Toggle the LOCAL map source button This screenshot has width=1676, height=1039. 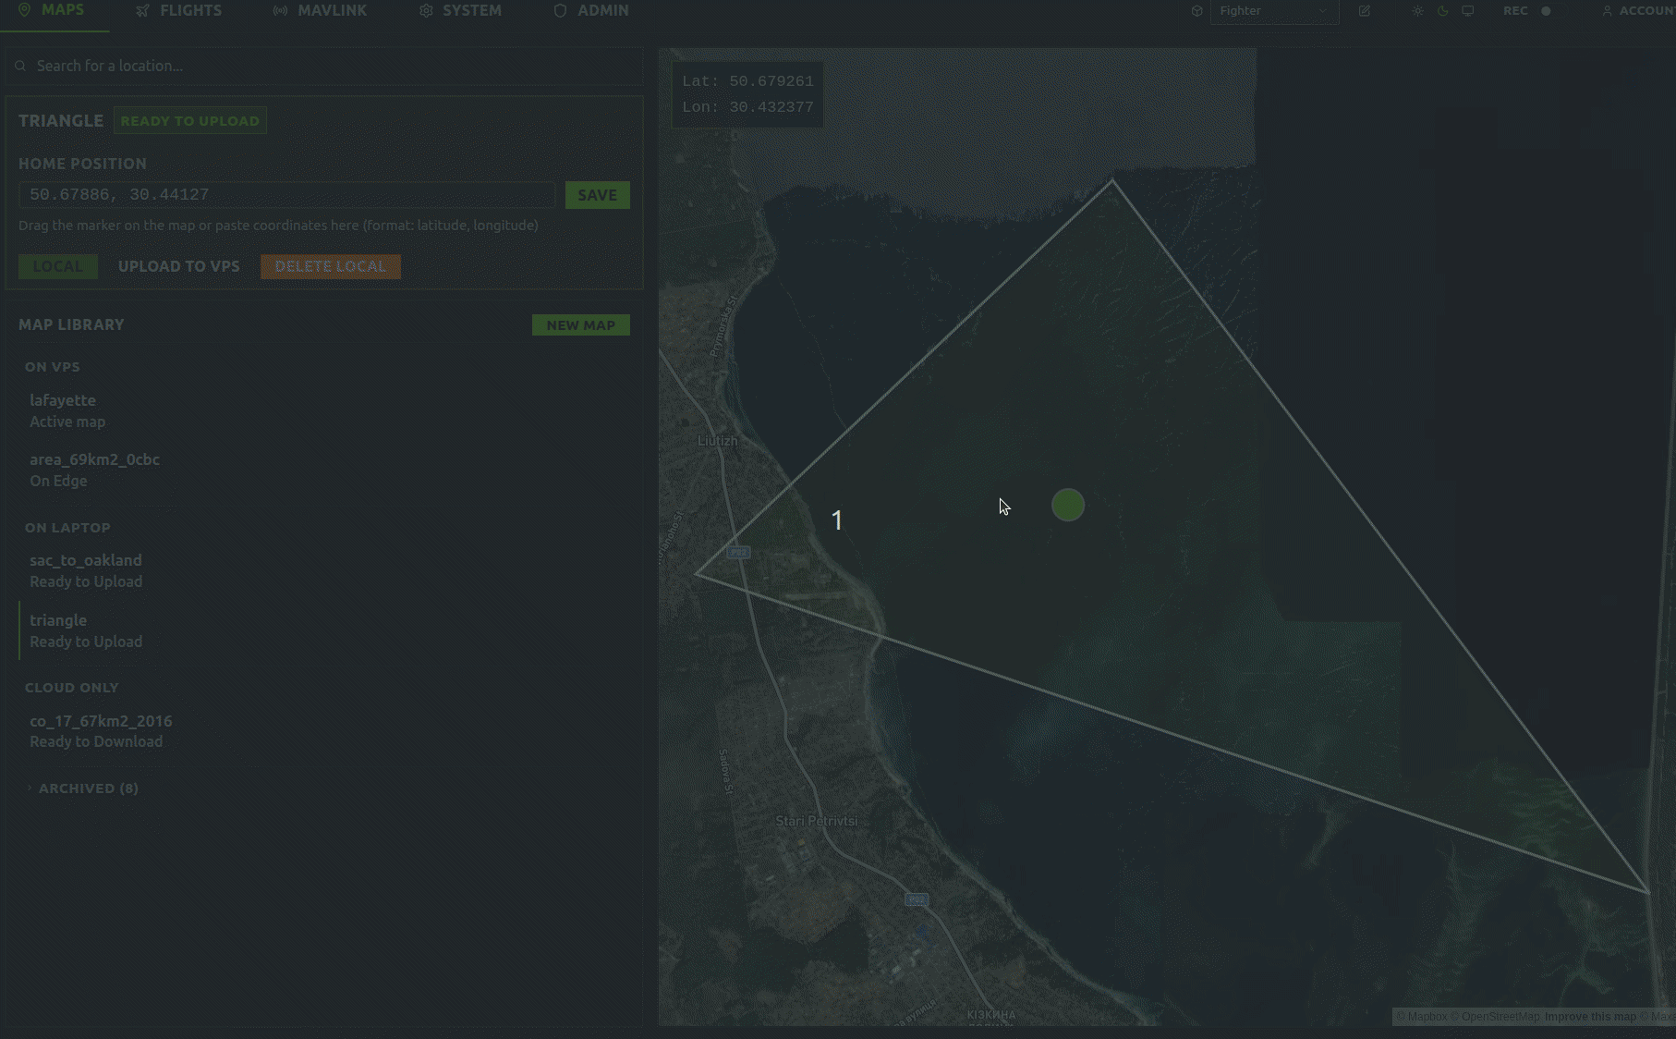(57, 266)
